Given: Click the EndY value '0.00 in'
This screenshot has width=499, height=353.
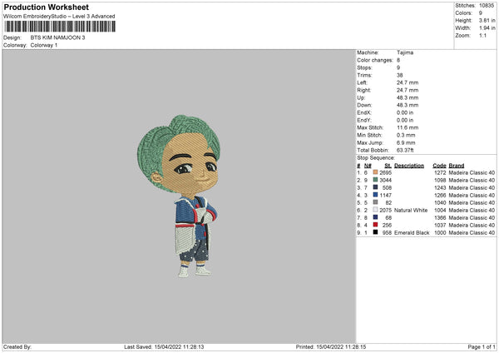Looking at the screenshot, I should point(405,121).
